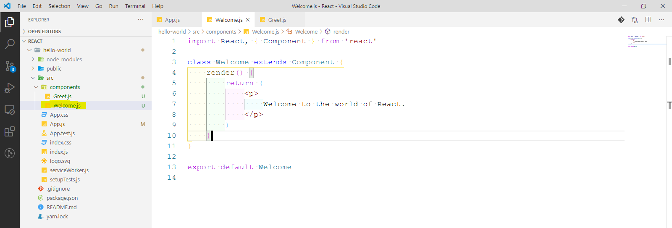Collapse the hello-world folder
This screenshot has width=672, height=228.
click(x=86, y=50)
